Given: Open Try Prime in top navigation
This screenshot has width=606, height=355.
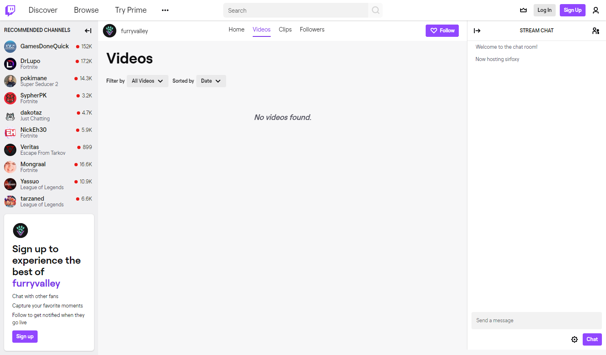Looking at the screenshot, I should 131,10.
